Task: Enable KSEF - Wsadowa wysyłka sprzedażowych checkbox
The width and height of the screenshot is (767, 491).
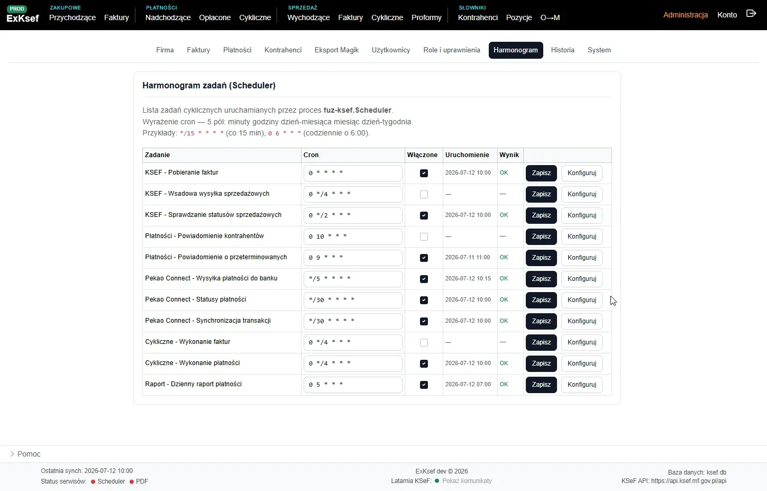Action: [x=424, y=194]
